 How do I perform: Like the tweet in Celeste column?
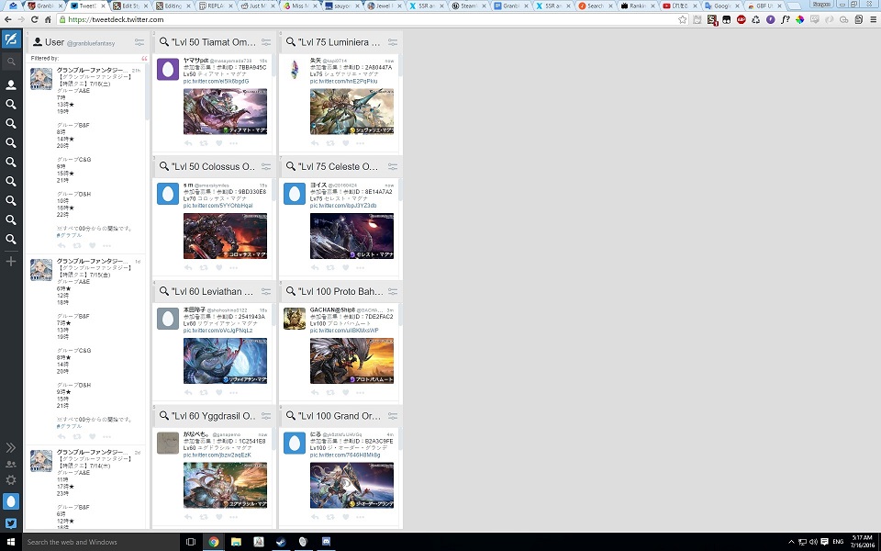click(346, 267)
